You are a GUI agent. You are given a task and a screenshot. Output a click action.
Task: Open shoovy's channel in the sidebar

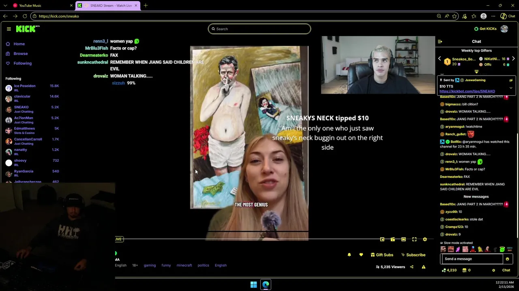(32, 162)
